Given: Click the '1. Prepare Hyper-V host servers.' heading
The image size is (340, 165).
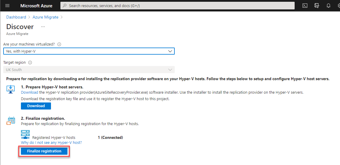Looking at the screenshot, I should (52, 87).
